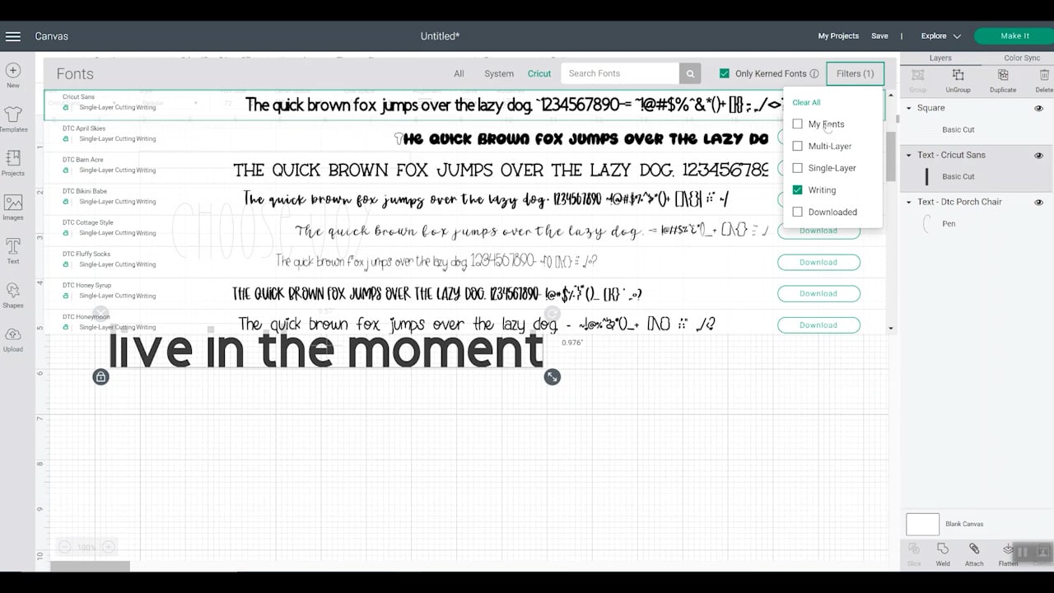Viewport: 1054px width, 593px height.
Task: Open My Projects
Action: 838,36
